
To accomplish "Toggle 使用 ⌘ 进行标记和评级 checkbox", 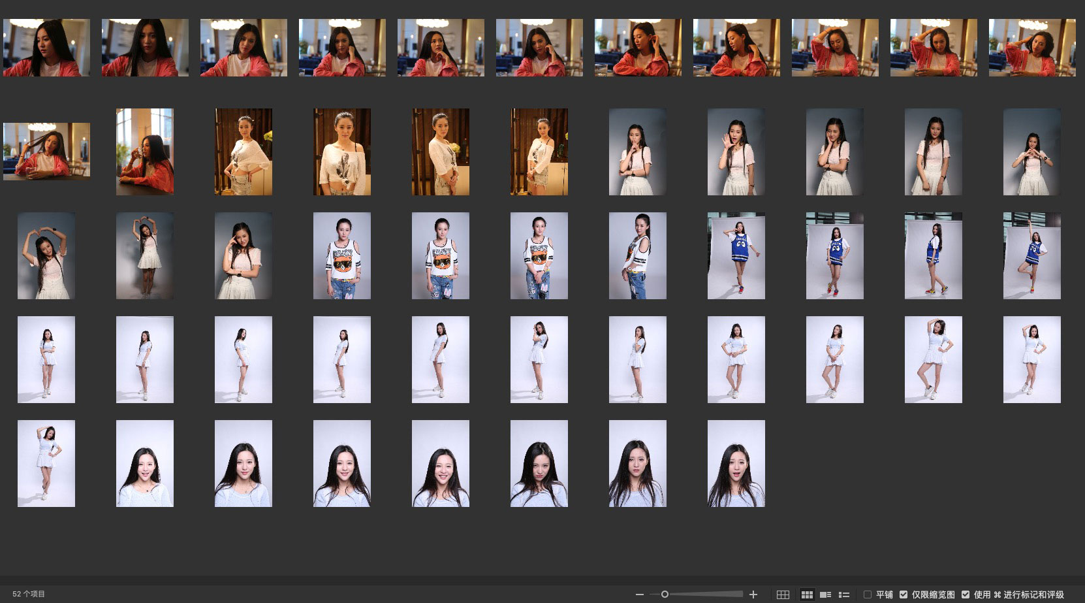I will pos(966,595).
